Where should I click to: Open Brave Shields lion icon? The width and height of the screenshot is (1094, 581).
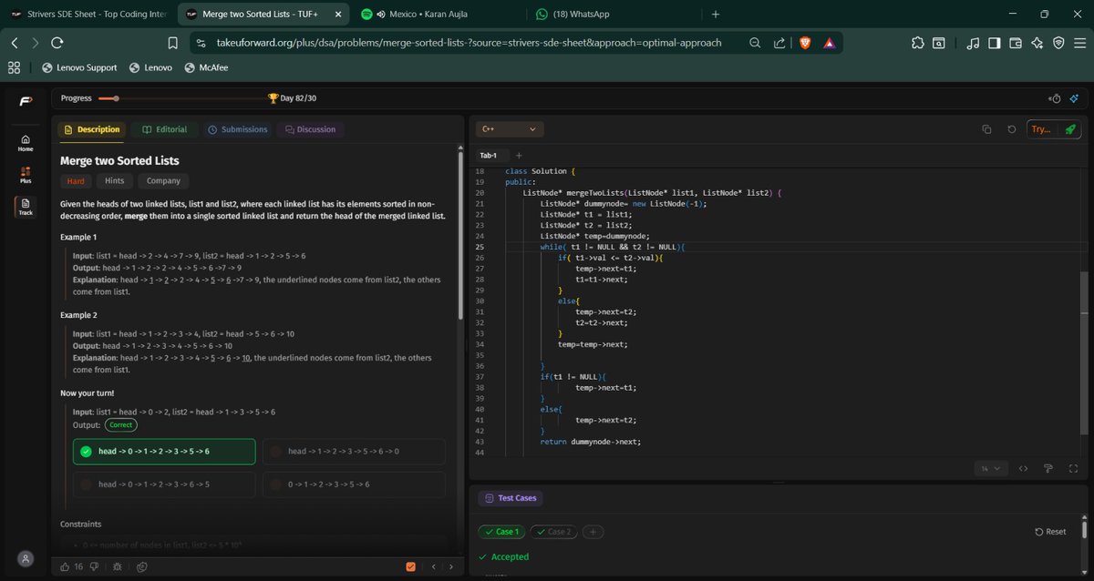tap(804, 43)
